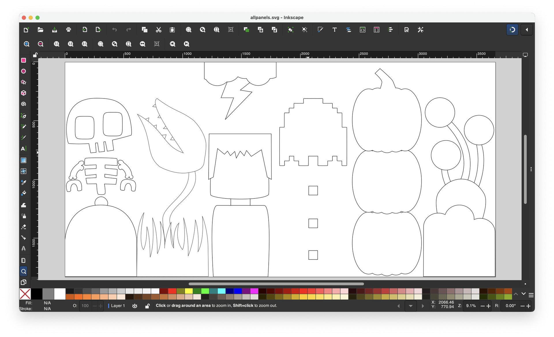Screen dimensions: 554x337
Task: Click the No color (X) swatch
Action: [x=25, y=294]
